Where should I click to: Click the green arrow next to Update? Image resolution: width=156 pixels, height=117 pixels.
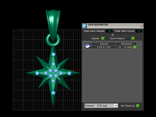tap(103, 38)
